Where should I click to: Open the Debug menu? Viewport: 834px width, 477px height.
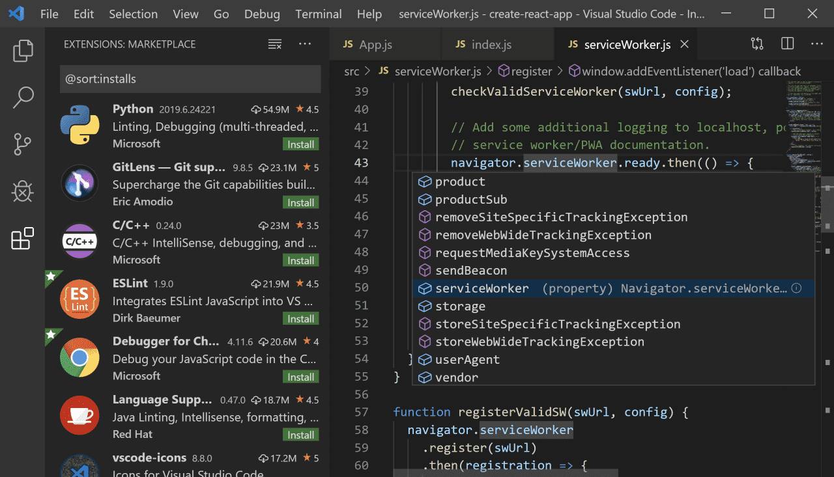(262, 14)
